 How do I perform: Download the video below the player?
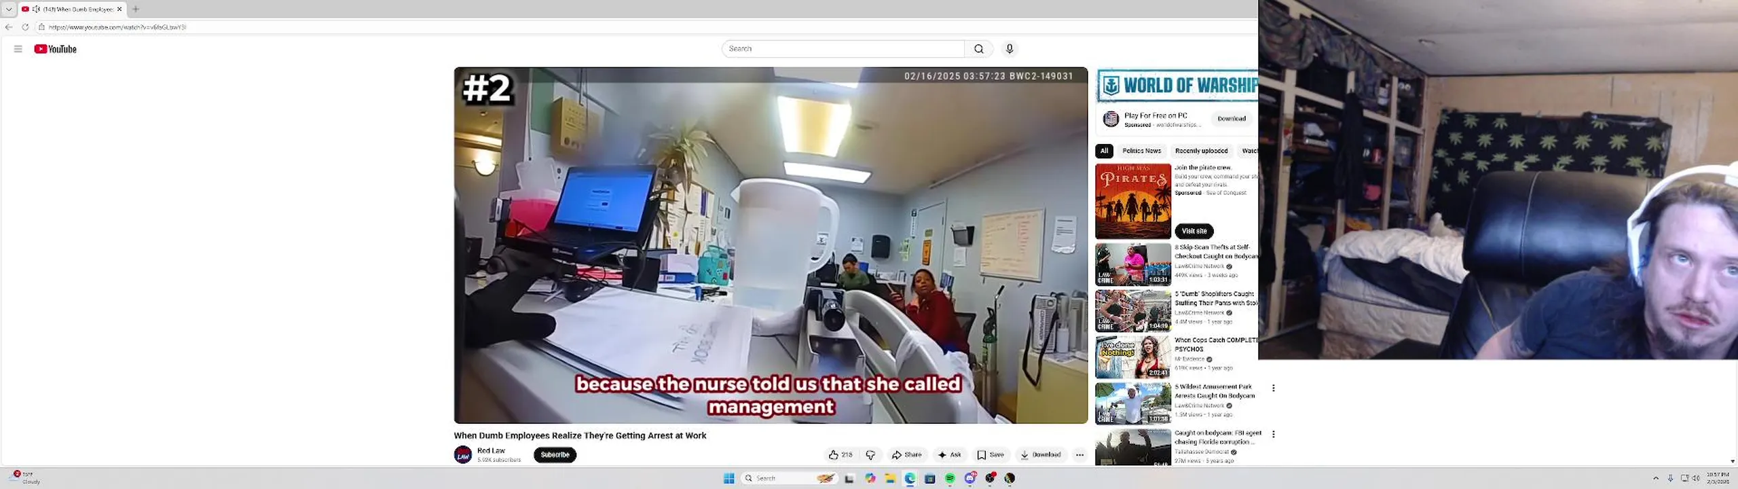pyautogui.click(x=1040, y=455)
